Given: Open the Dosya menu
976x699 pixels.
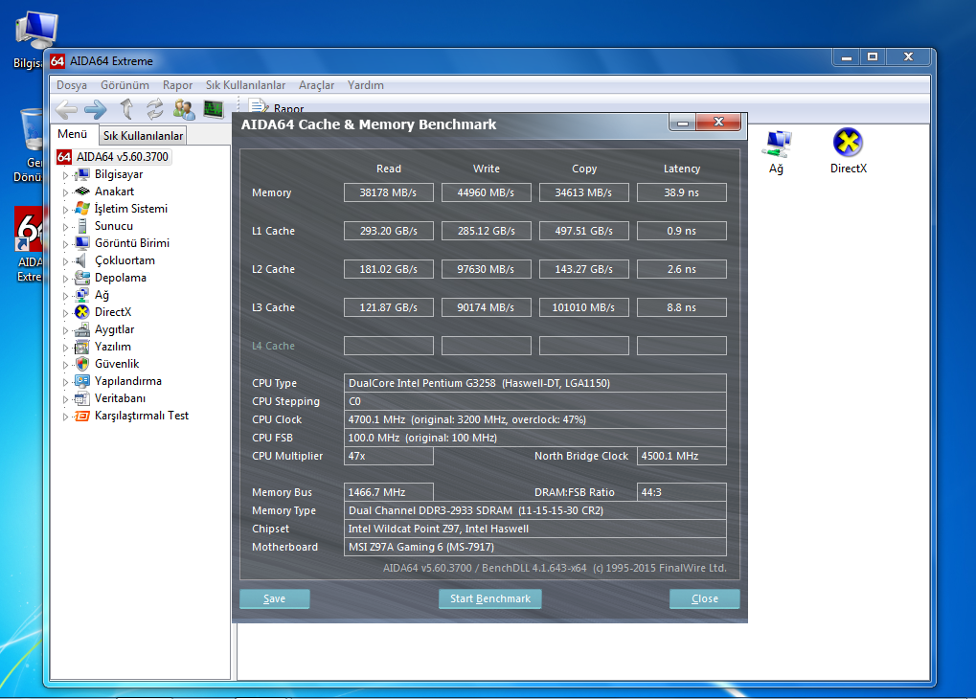Looking at the screenshot, I should coord(72,85).
